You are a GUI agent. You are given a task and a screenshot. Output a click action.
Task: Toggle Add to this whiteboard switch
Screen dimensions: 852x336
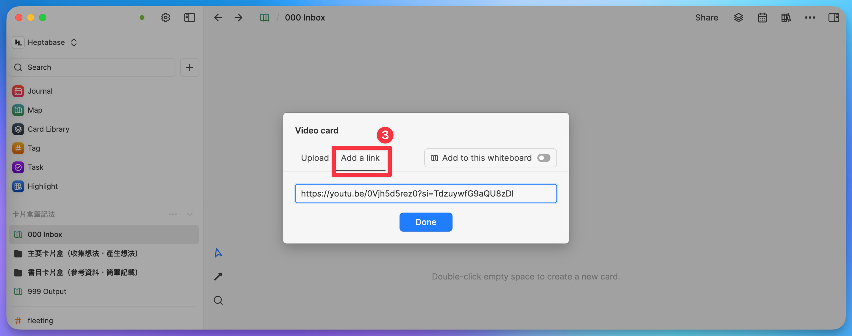(543, 158)
